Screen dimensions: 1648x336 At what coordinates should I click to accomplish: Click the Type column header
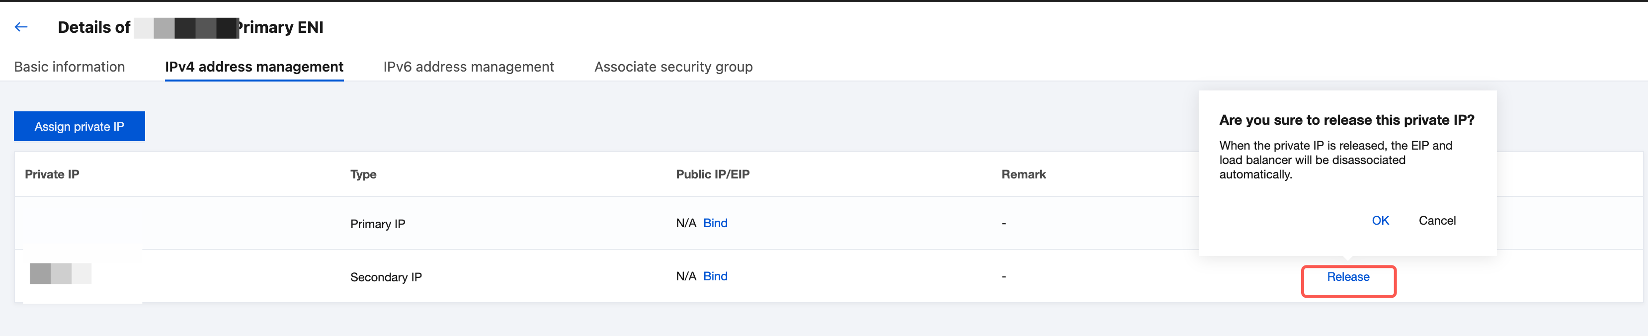363,175
